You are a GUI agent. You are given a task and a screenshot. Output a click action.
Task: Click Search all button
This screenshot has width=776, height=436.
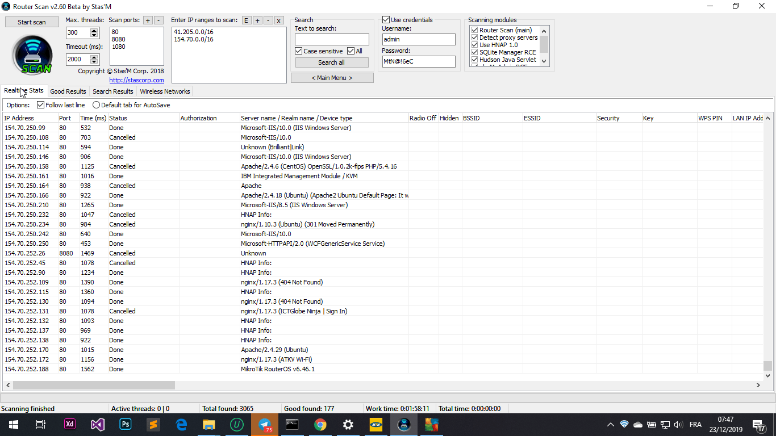pos(331,62)
